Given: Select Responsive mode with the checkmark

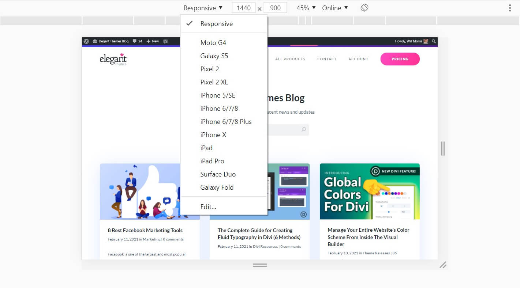Looking at the screenshot, I should pos(216,23).
